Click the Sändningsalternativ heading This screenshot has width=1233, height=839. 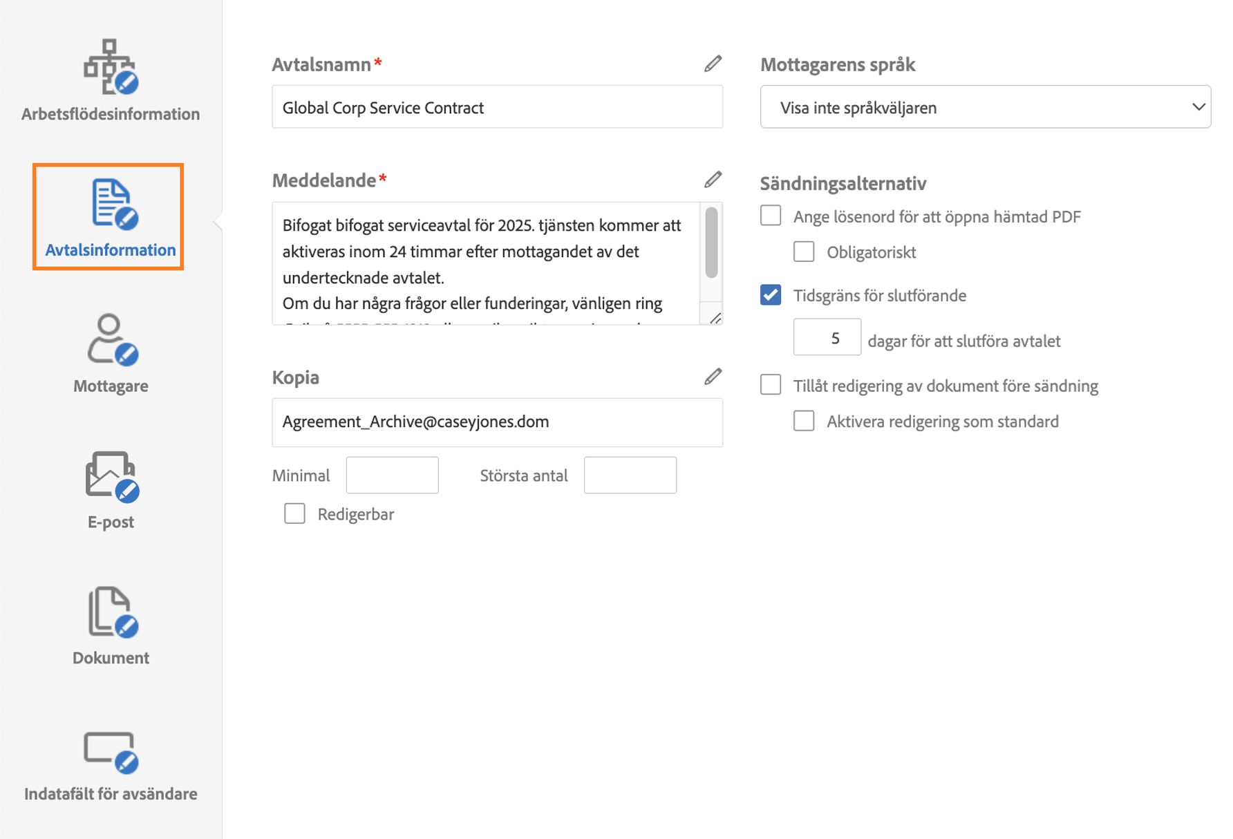coord(843,183)
